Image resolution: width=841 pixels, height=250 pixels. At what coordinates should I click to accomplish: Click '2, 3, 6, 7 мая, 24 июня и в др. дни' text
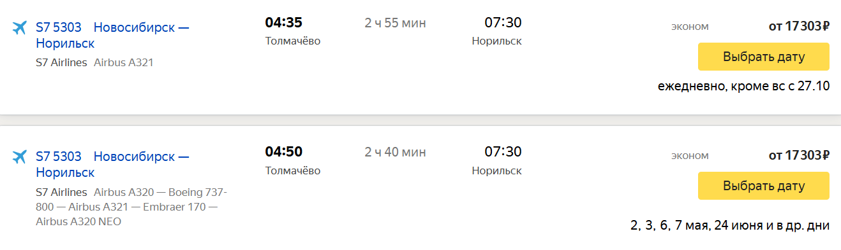coord(730,226)
